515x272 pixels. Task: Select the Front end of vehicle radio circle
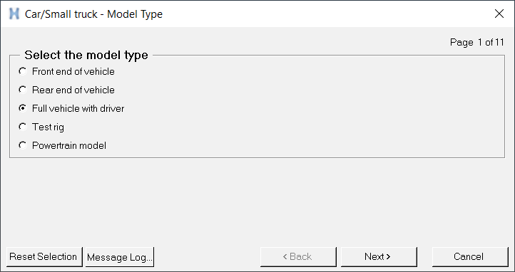tap(23, 71)
